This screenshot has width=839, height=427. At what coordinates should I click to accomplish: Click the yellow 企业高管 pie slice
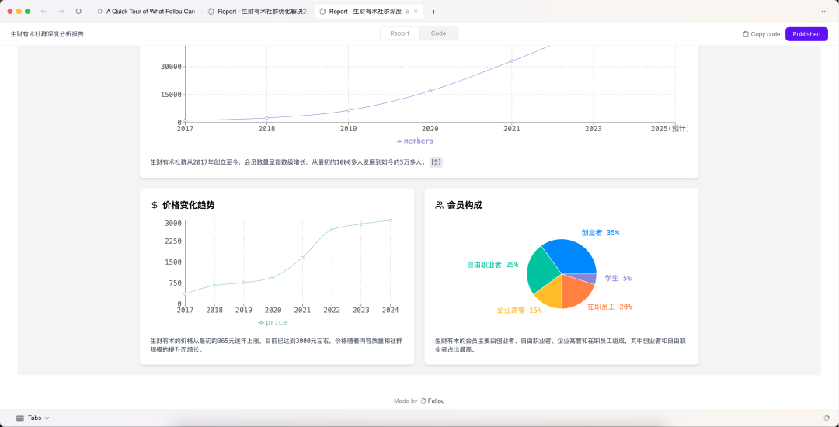(549, 296)
